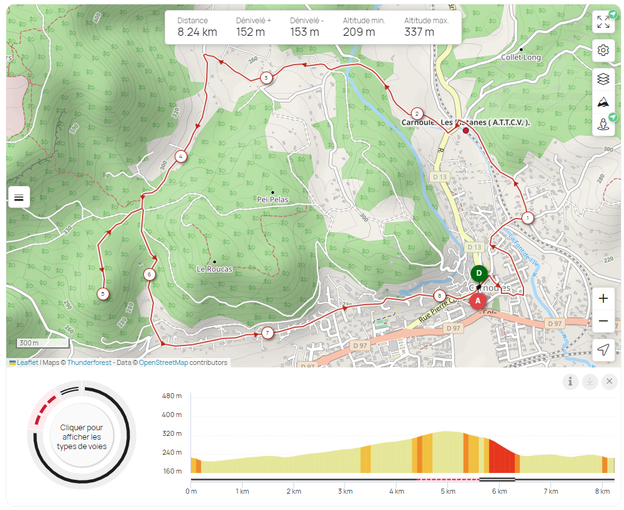The image size is (624, 510).
Task: Open the OpenStreetMap contributors link
Action: tap(163, 362)
